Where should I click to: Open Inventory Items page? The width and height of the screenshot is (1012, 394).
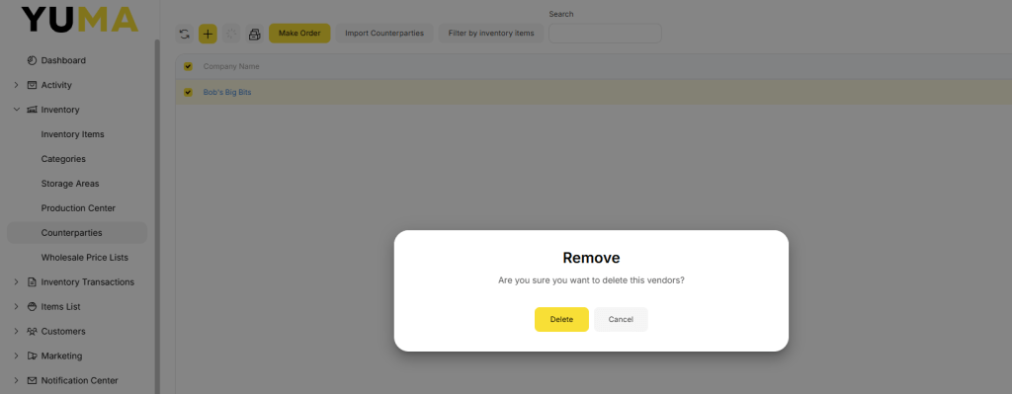tap(72, 134)
